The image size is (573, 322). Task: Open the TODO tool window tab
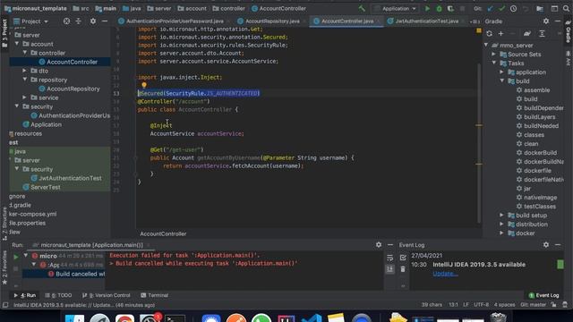[58, 295]
